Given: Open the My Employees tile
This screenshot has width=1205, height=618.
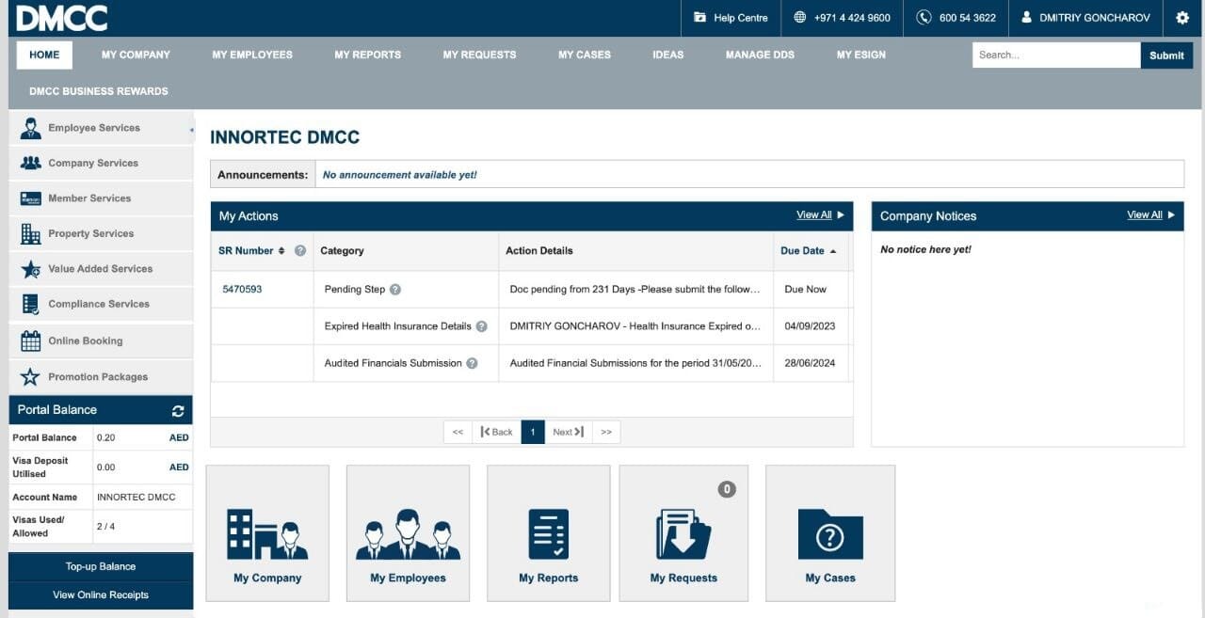Looking at the screenshot, I should pyautogui.click(x=408, y=532).
